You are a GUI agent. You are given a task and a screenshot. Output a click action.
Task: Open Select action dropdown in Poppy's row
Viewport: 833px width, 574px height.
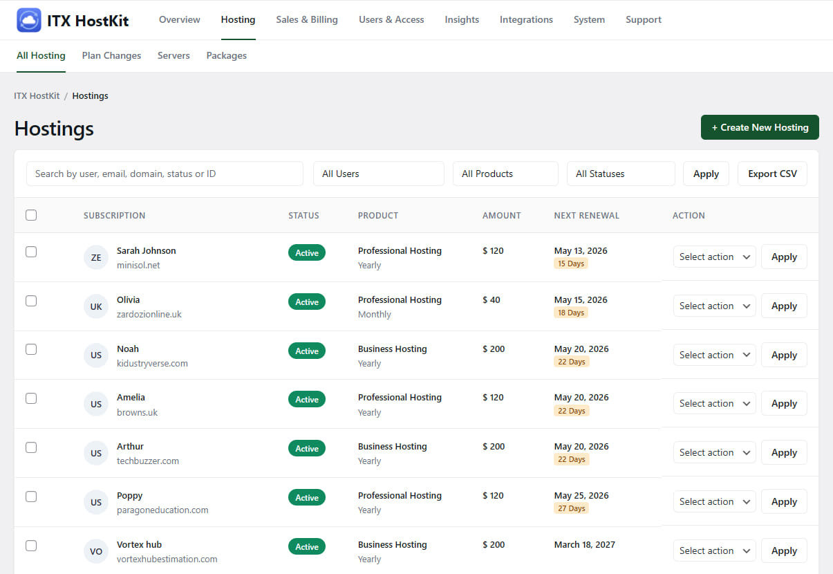[x=715, y=501]
